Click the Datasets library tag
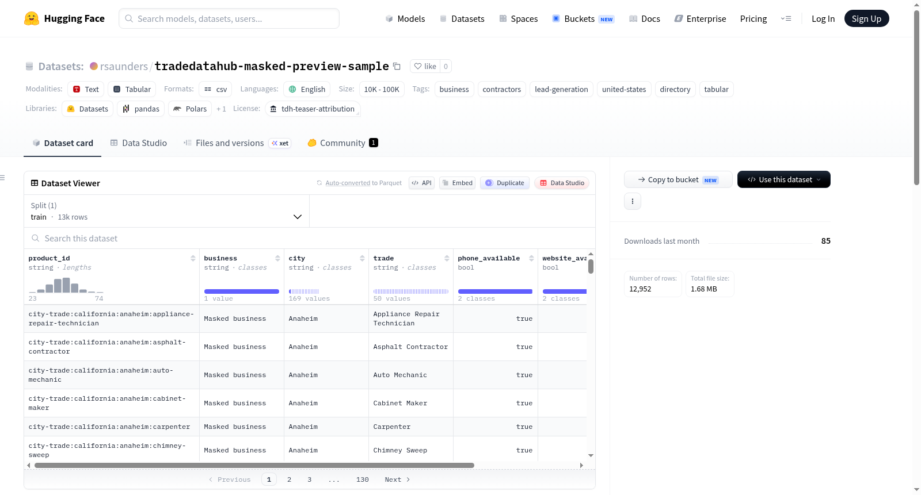Image resolution: width=921 pixels, height=495 pixels. 87,109
